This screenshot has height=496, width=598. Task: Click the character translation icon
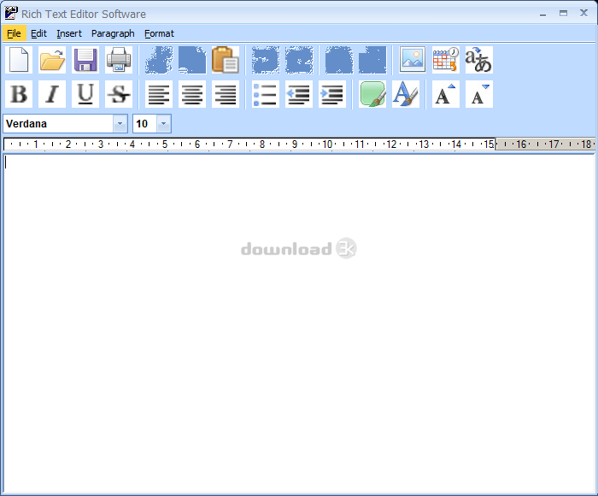coord(479,60)
